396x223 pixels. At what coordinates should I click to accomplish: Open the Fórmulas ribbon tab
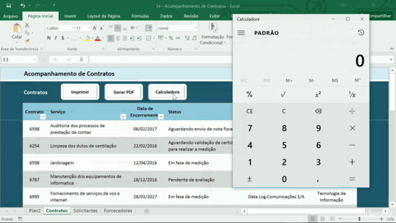click(x=140, y=16)
